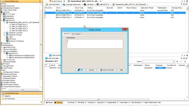189x106 pixels.
Task: Click the 100% progress bar of job 8847094
Action: pos(160,68)
